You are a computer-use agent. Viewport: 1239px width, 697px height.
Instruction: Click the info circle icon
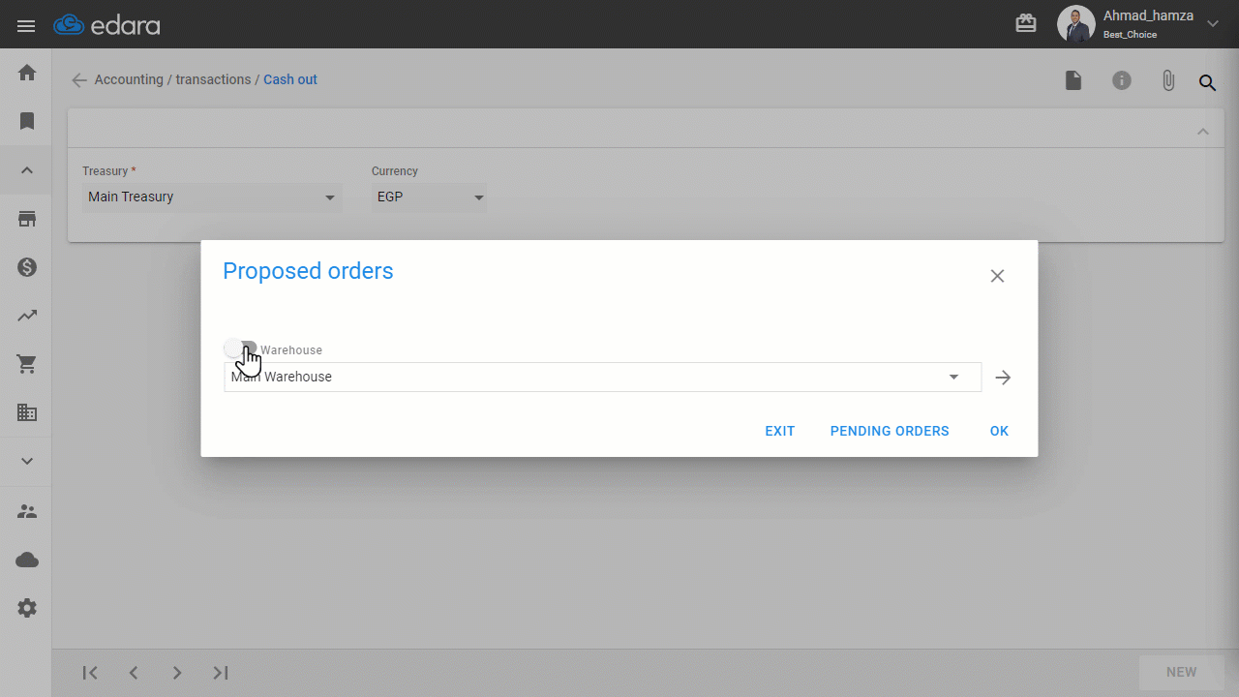1122,80
